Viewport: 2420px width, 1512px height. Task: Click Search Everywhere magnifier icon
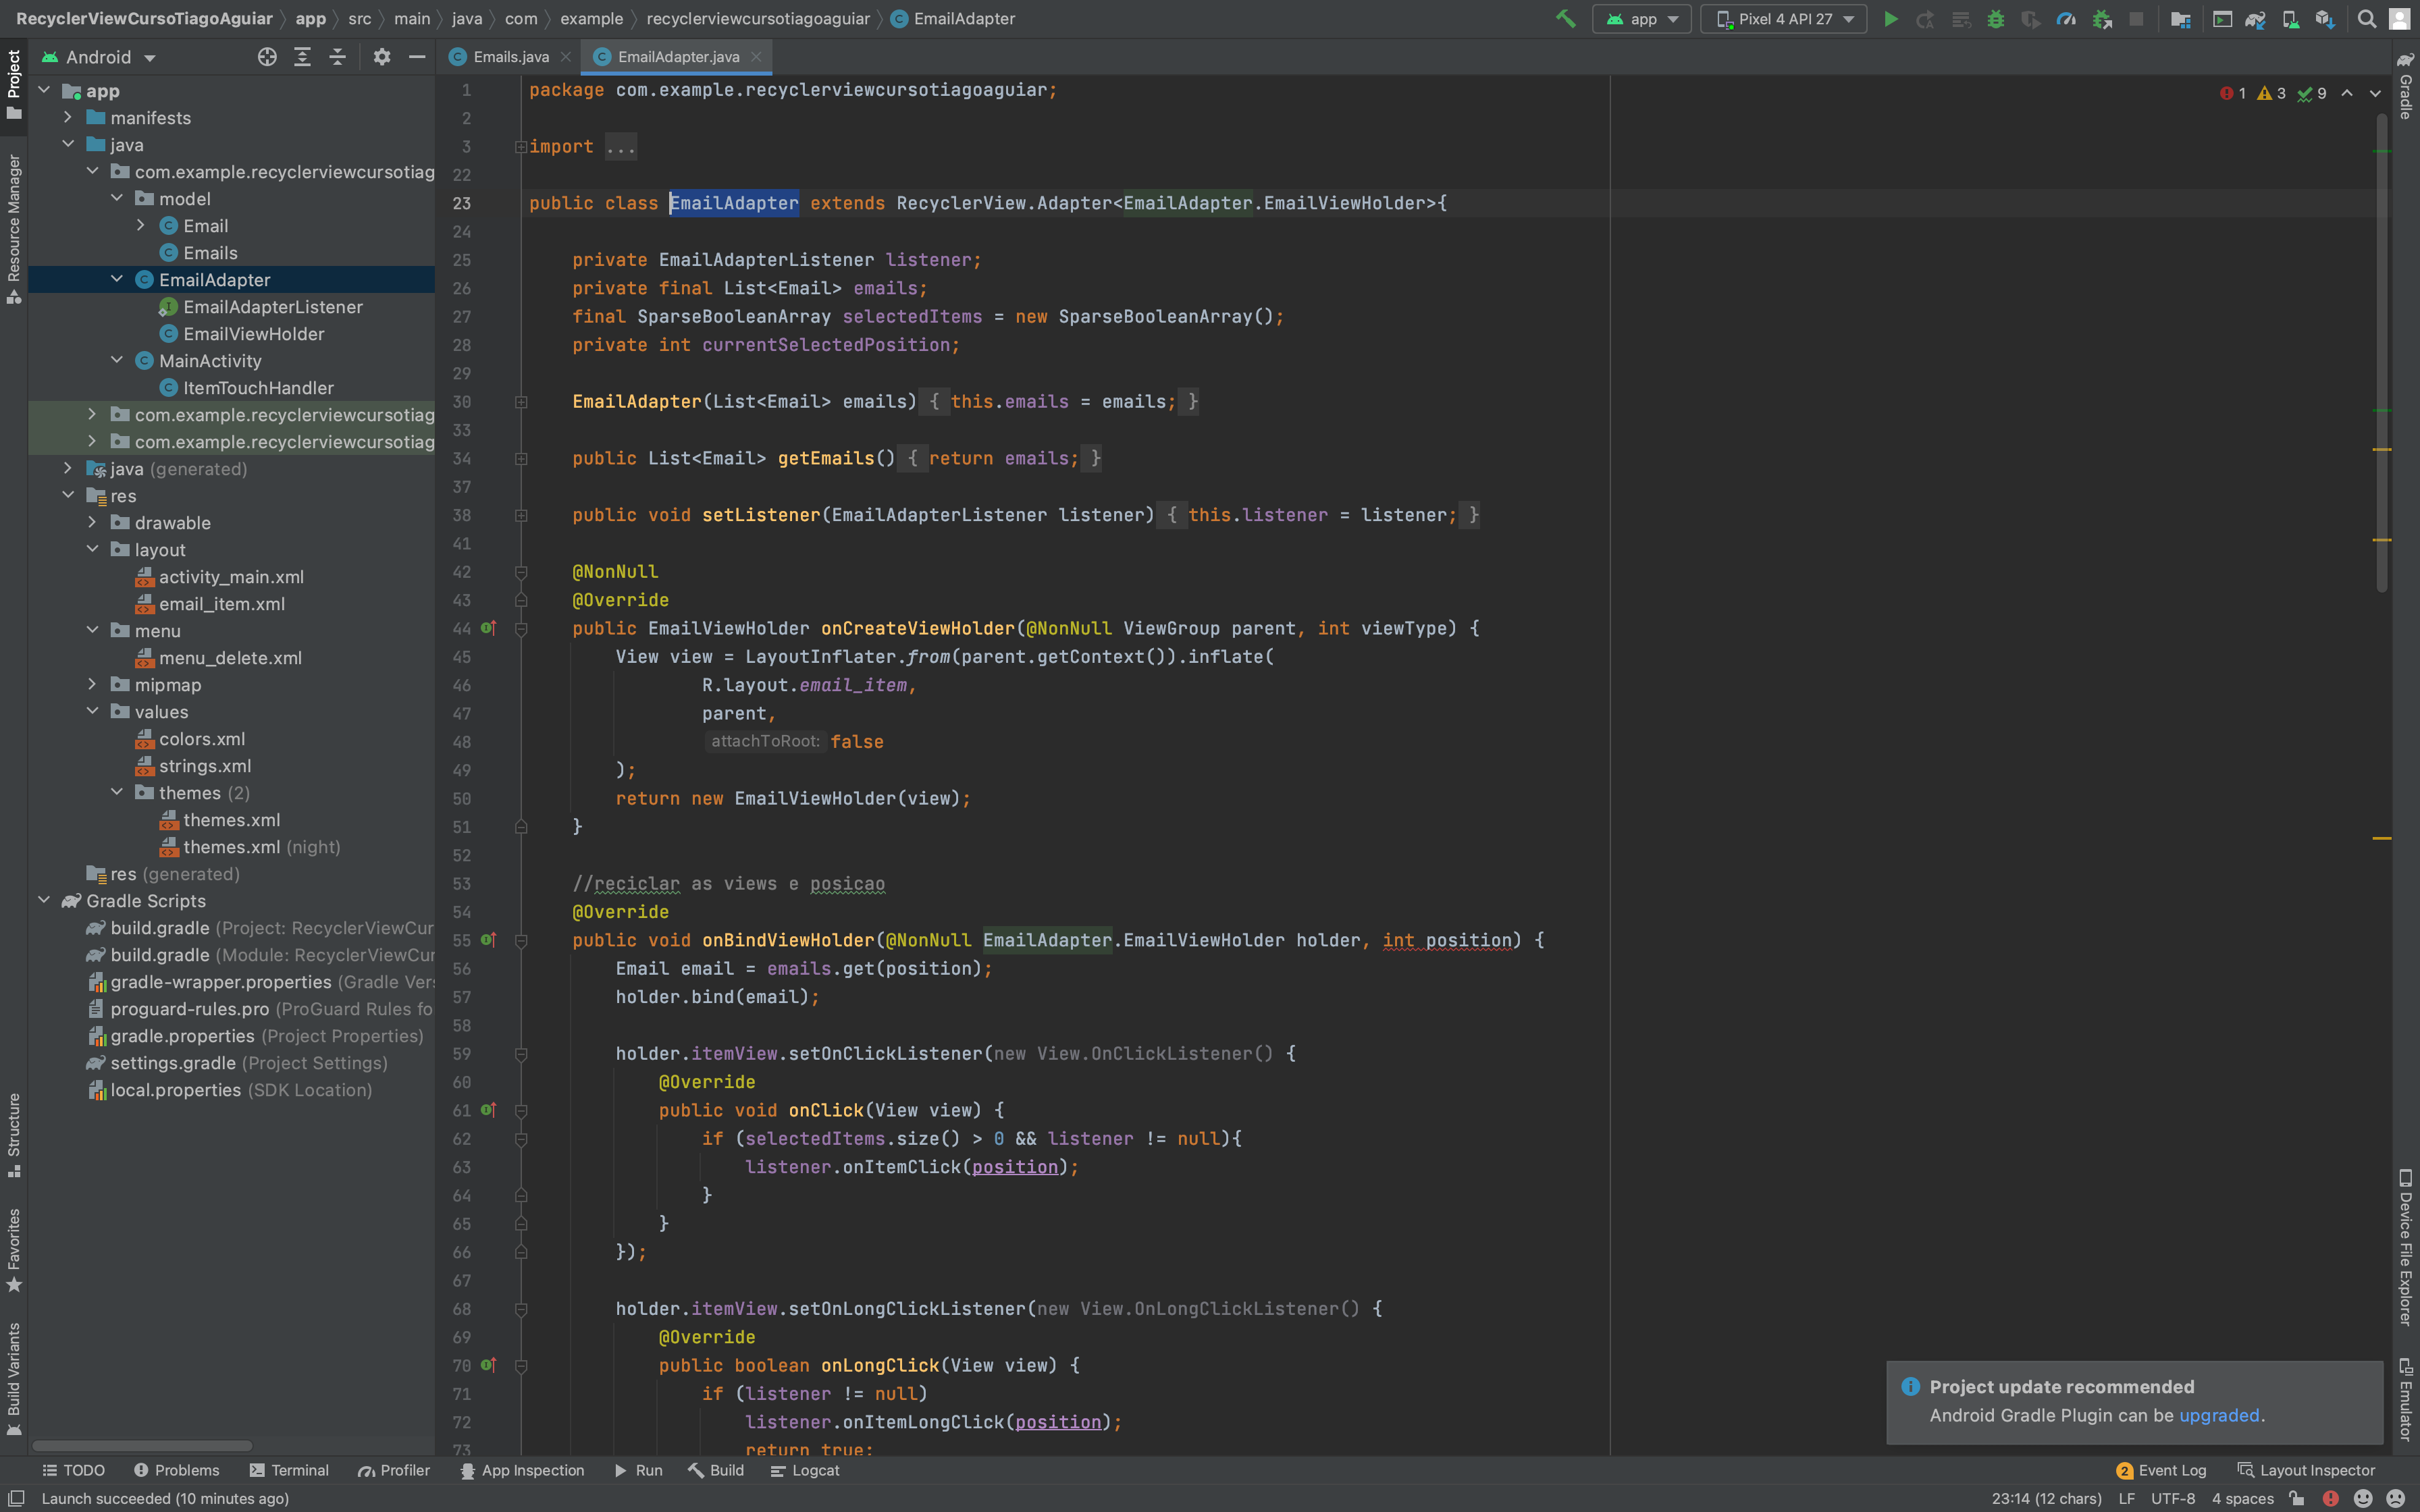(2366, 19)
